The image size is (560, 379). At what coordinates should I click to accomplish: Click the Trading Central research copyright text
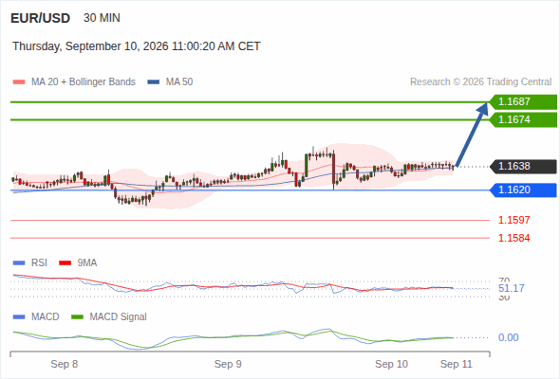[x=480, y=82]
